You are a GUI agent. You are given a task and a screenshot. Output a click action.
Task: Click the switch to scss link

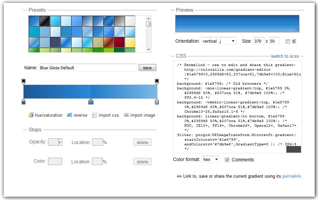tap(285, 56)
